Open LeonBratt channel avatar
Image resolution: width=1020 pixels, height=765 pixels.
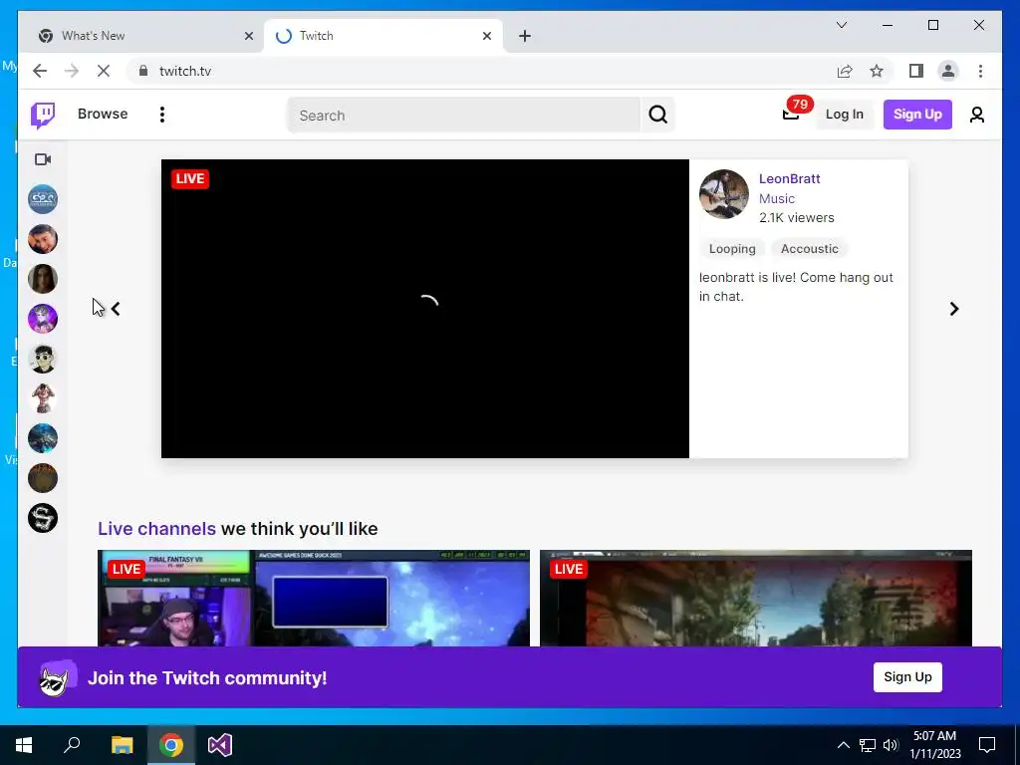coord(724,194)
